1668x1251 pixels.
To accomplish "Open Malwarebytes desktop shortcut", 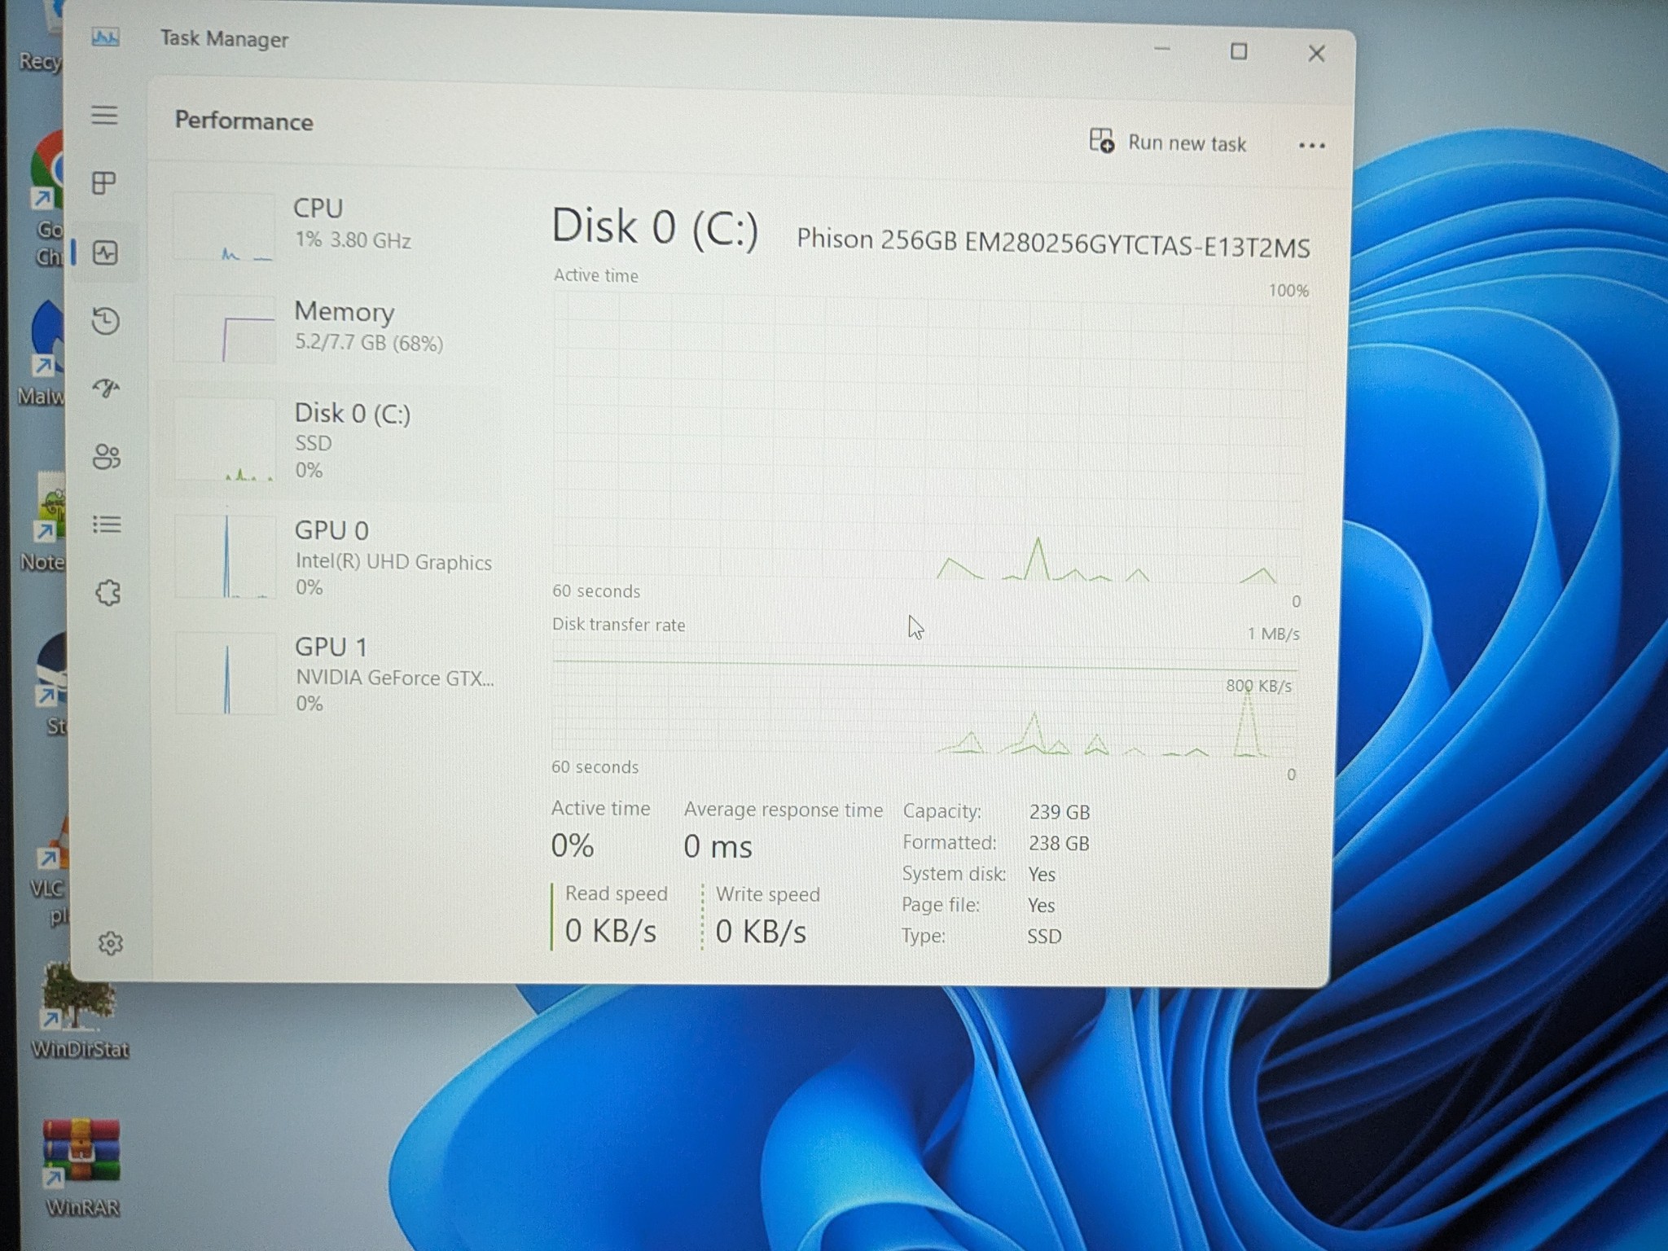I will (43, 352).
